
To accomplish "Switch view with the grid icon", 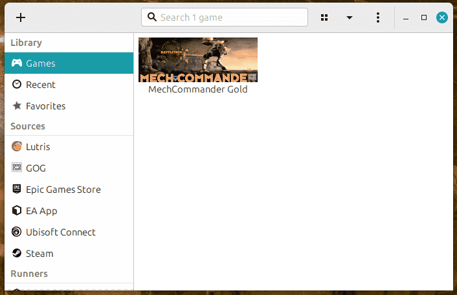I will pyautogui.click(x=324, y=17).
